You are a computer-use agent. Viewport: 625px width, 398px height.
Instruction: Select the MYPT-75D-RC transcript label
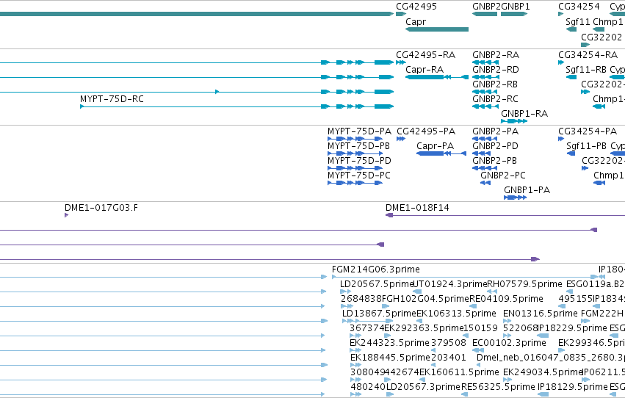[x=112, y=99]
